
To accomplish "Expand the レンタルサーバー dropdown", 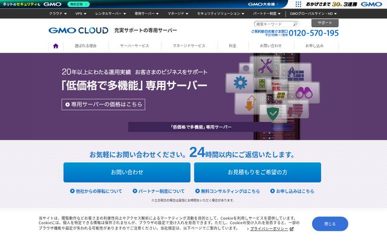I will 111,13.
